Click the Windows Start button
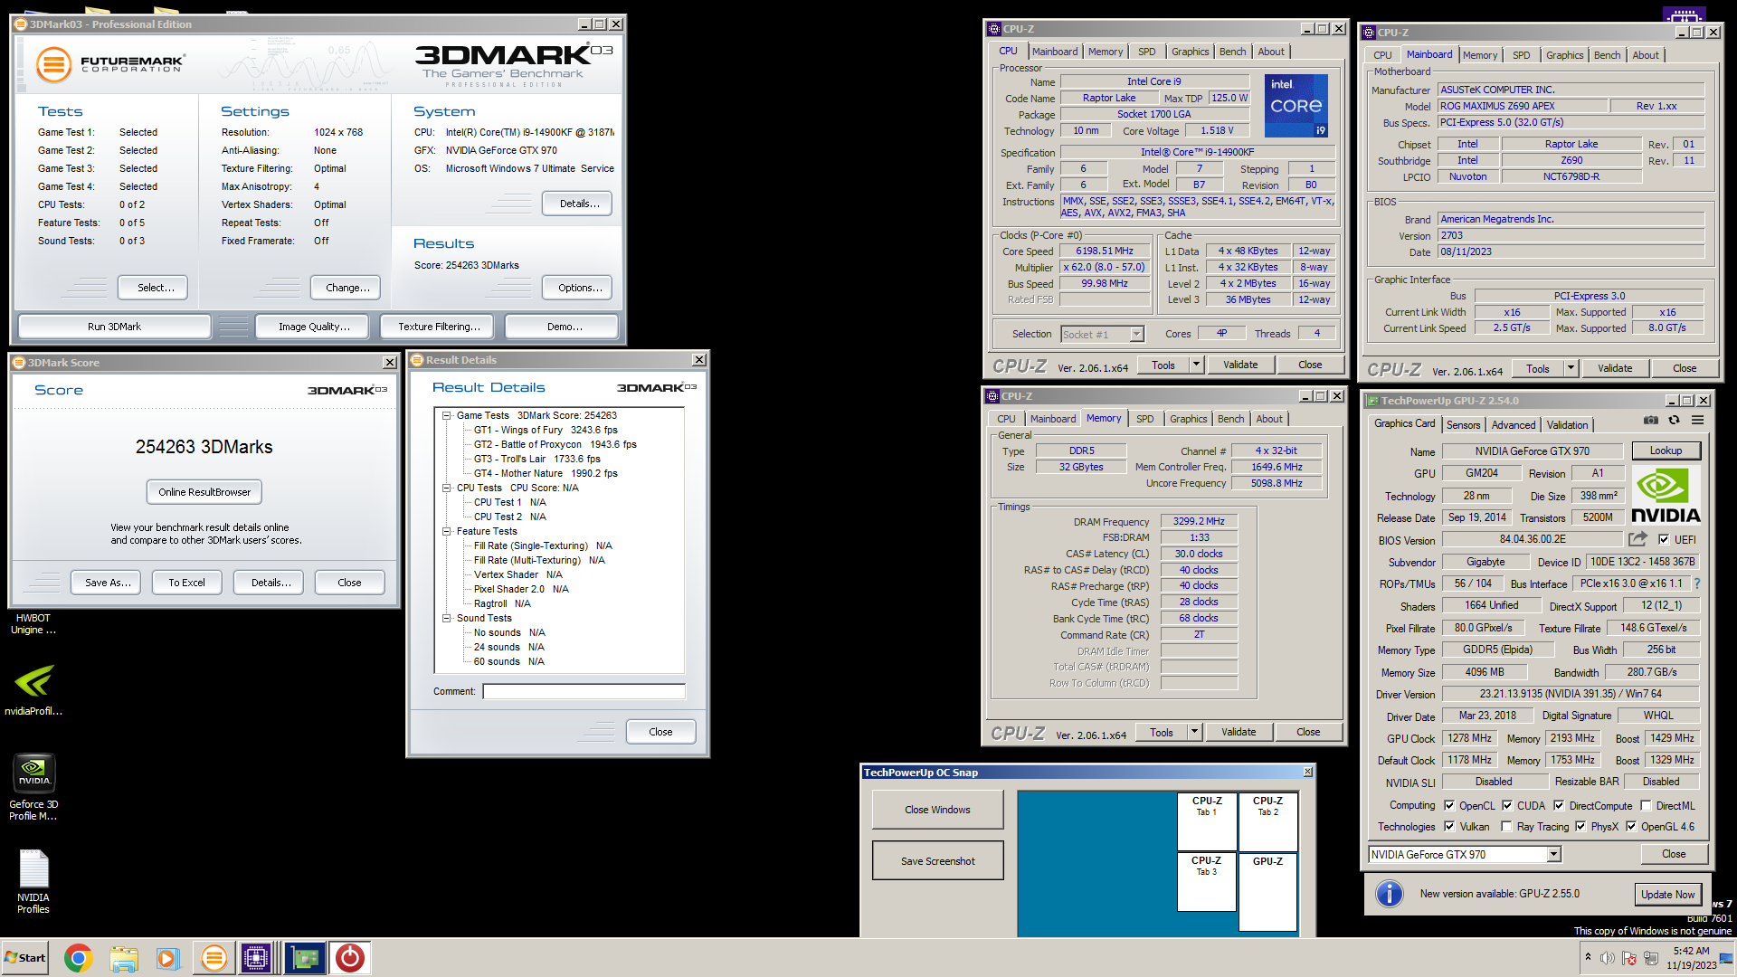The width and height of the screenshot is (1737, 977). click(x=25, y=958)
